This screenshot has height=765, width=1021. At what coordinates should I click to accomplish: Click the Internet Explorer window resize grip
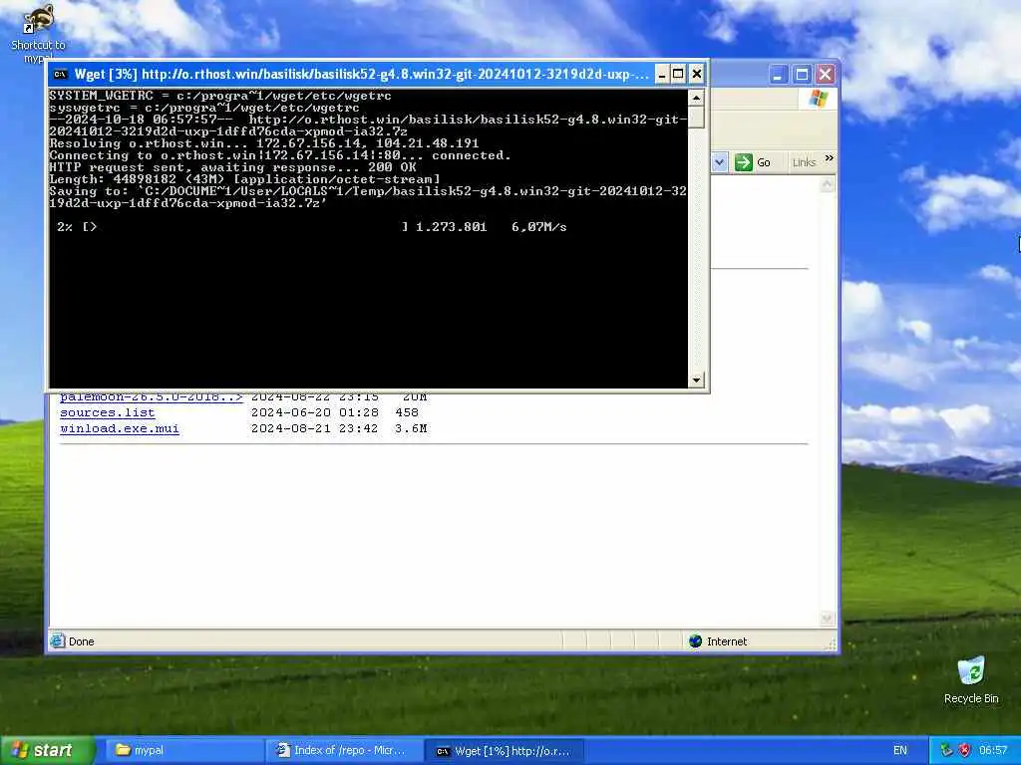(831, 643)
